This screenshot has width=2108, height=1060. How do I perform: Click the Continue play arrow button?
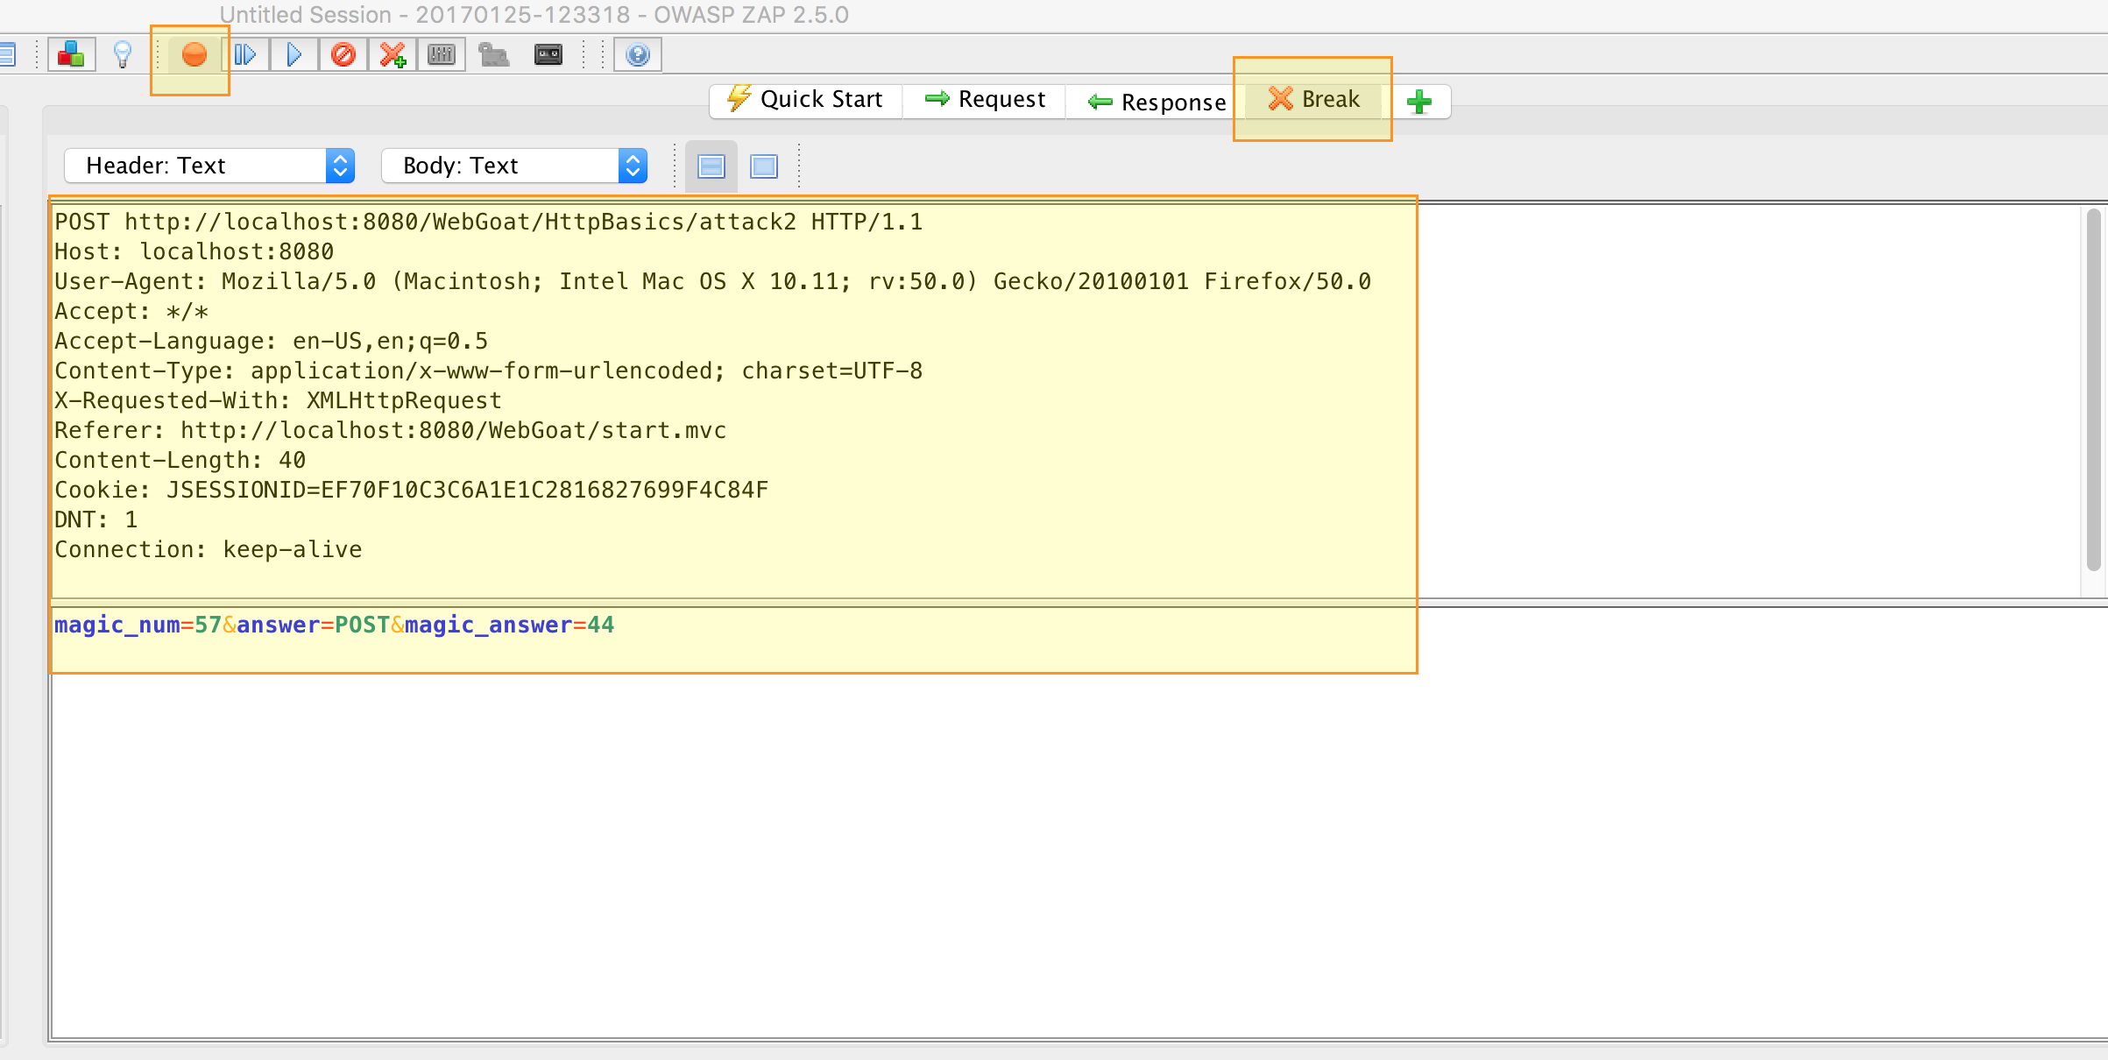pos(294,54)
